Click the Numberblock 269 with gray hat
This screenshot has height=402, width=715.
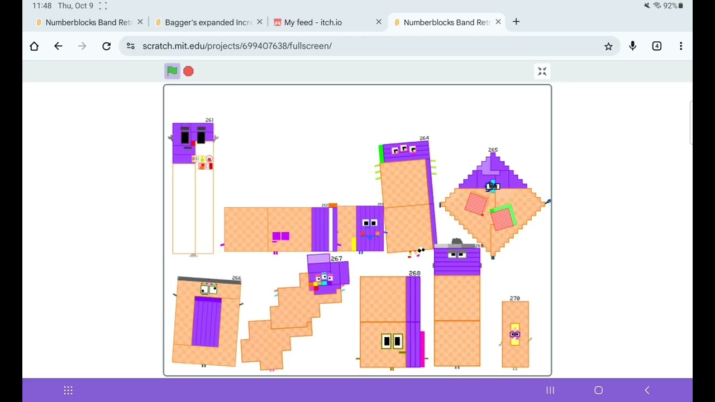(457, 304)
